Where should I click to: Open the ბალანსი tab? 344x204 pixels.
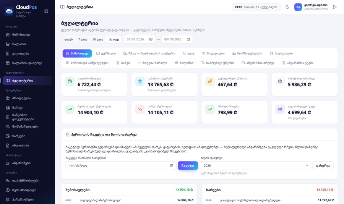(x=184, y=63)
